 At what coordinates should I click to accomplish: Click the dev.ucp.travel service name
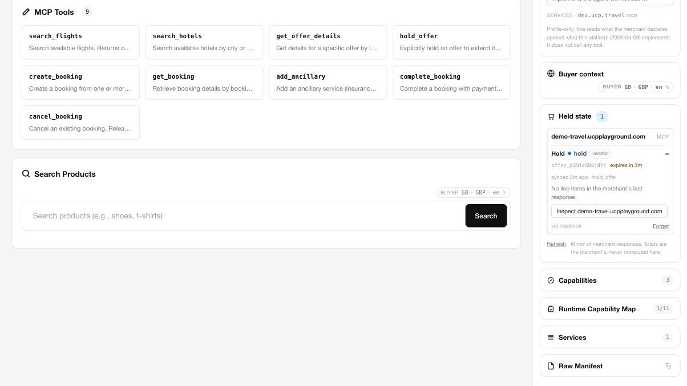pos(601,15)
